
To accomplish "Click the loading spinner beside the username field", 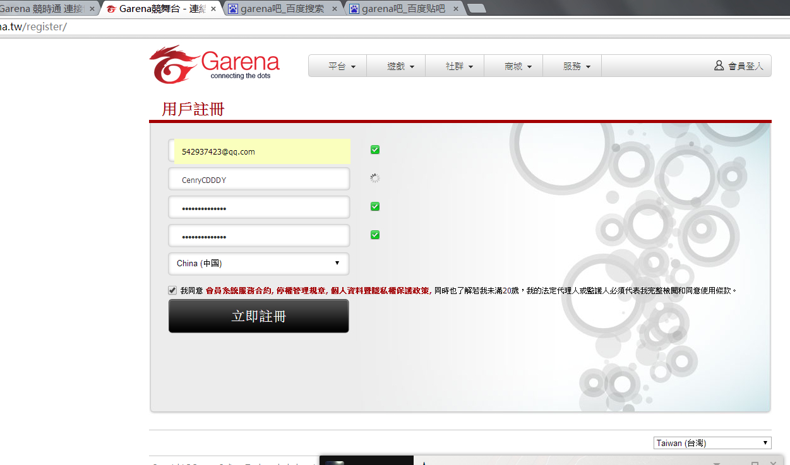I will tap(375, 178).
